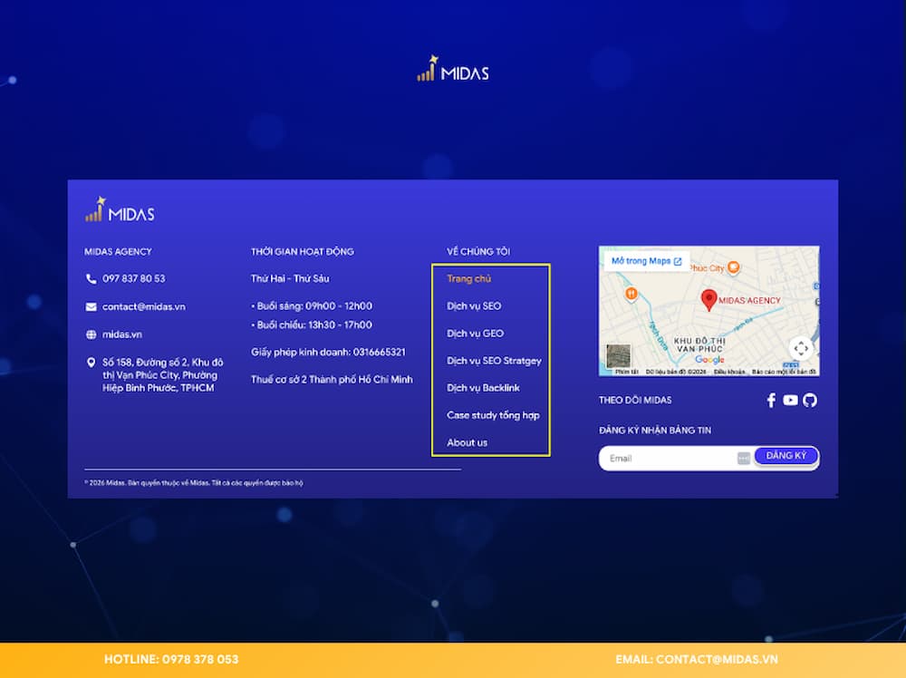Open the Dịch vụ SEO Stratgey link
Screen dimensions: 906x678
click(x=494, y=361)
